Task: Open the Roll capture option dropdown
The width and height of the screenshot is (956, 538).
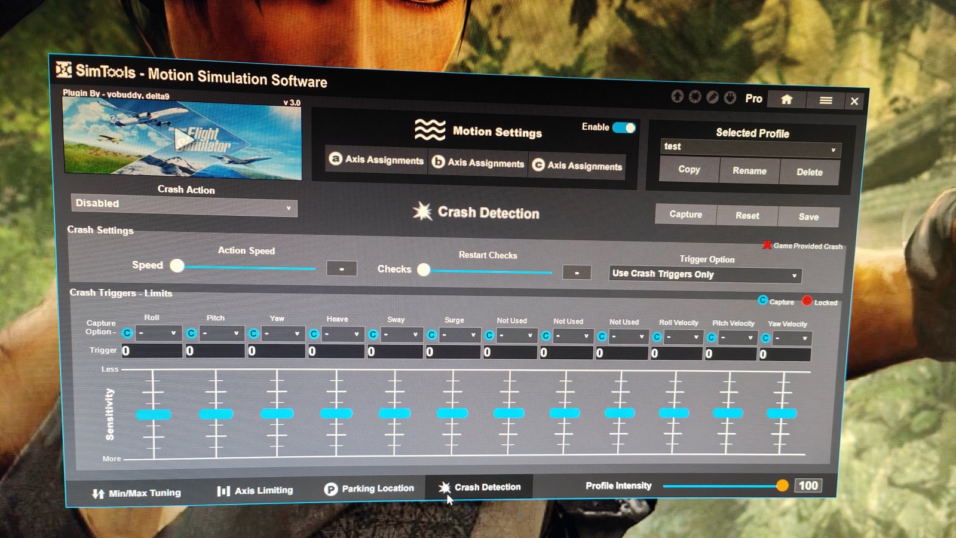Action: [x=158, y=333]
